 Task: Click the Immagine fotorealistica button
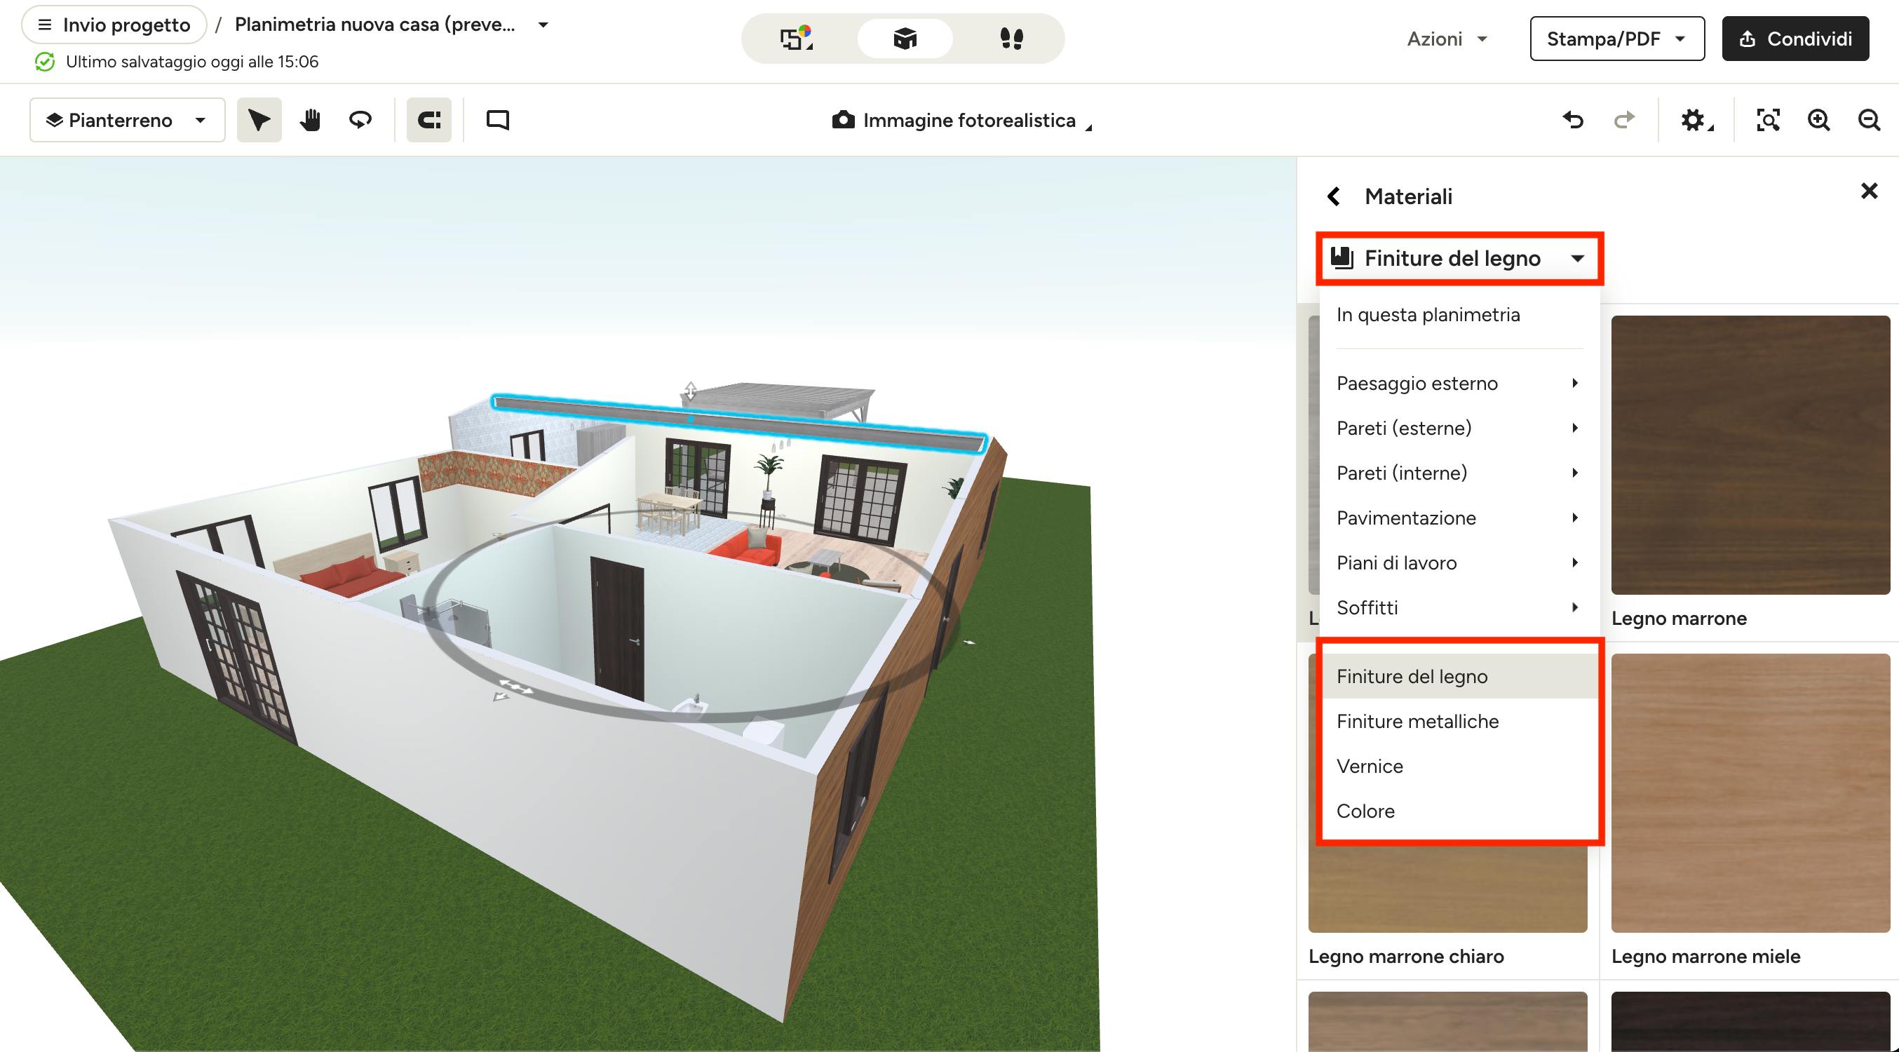(x=961, y=119)
